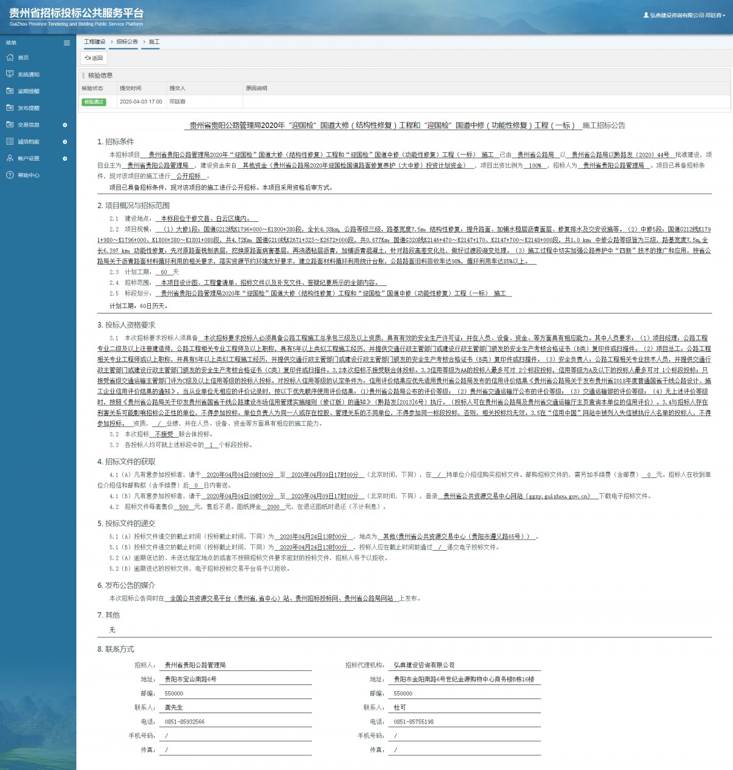Viewport: 733px width, 770px height.
Task: Open the user account dropdown 弘典建设咨询有限公司
Action: click(x=684, y=15)
